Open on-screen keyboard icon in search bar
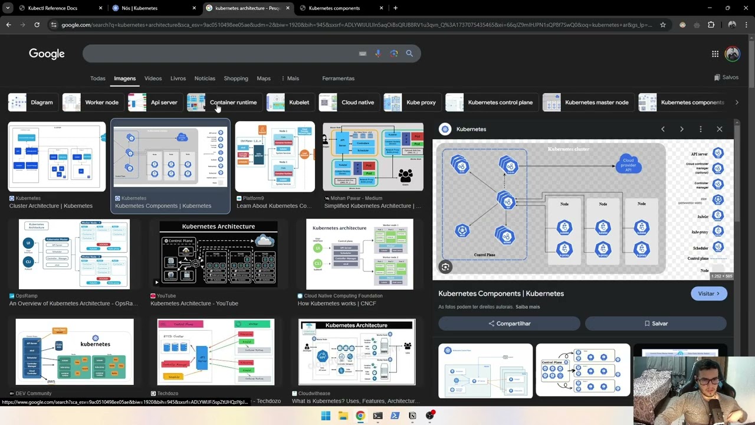755x425 pixels. tap(363, 54)
